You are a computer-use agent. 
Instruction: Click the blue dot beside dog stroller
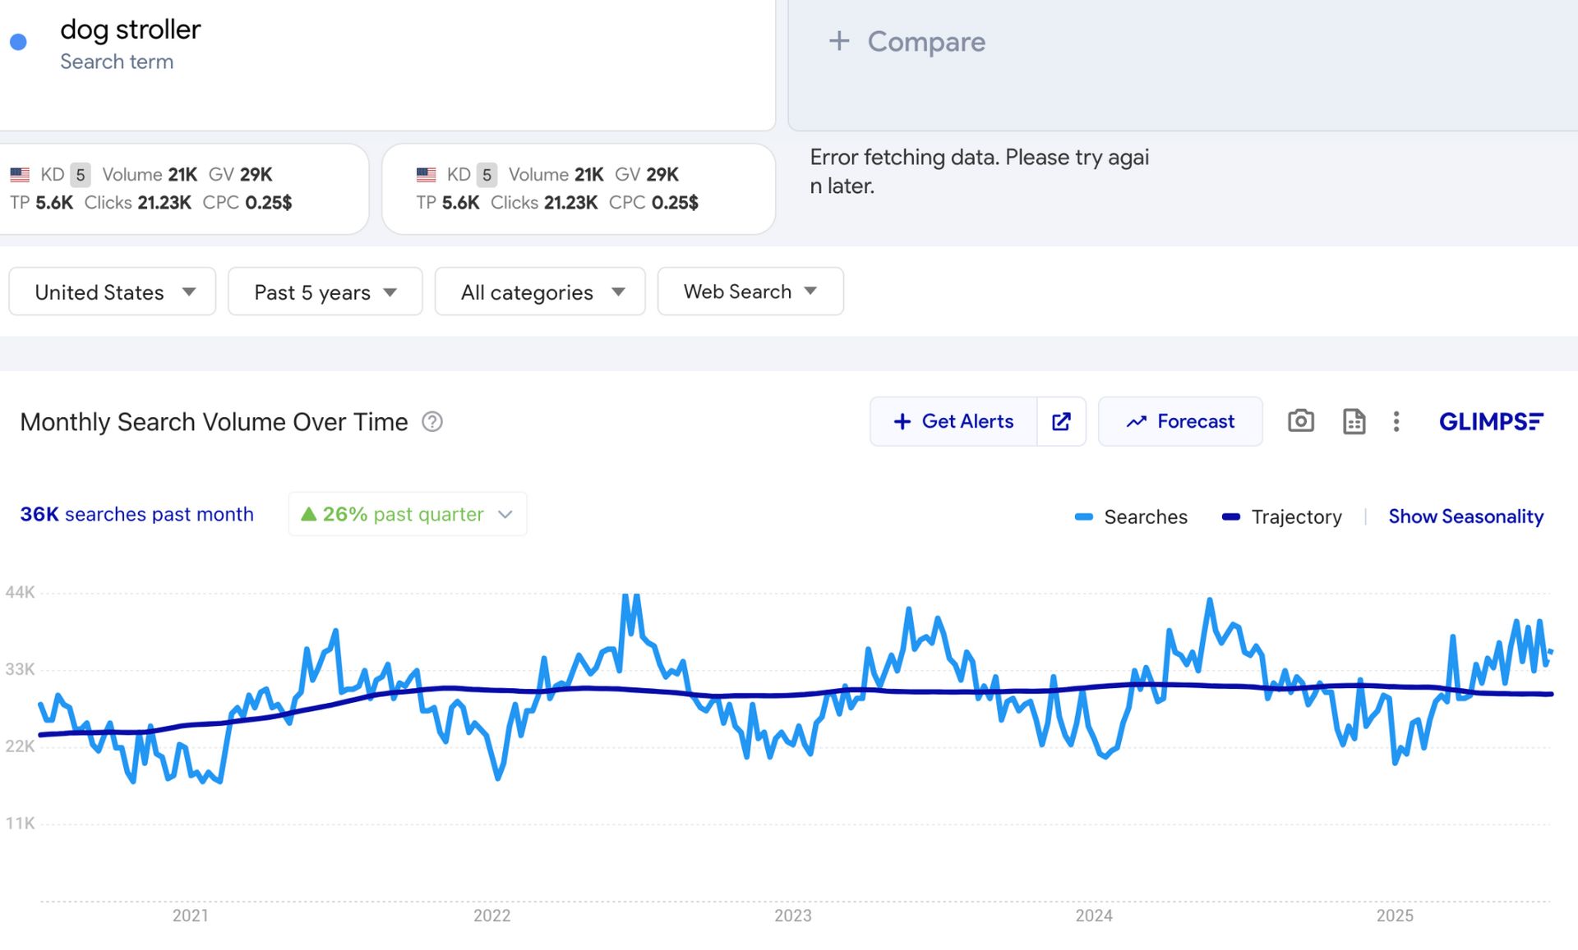18,42
